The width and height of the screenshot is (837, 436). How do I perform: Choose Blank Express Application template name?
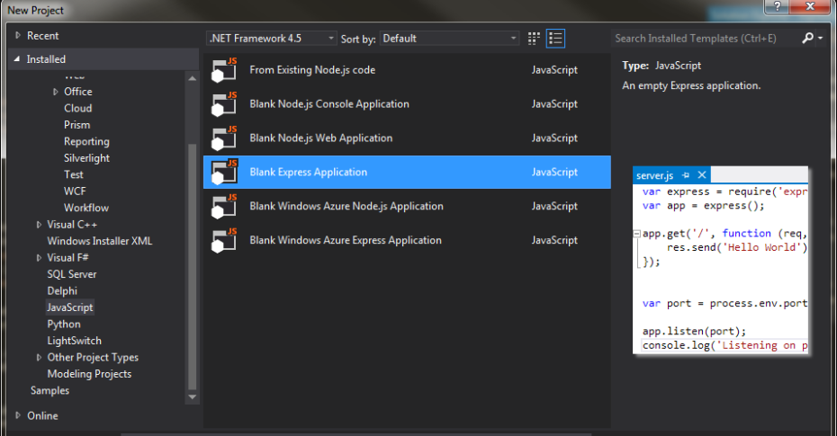[308, 173]
